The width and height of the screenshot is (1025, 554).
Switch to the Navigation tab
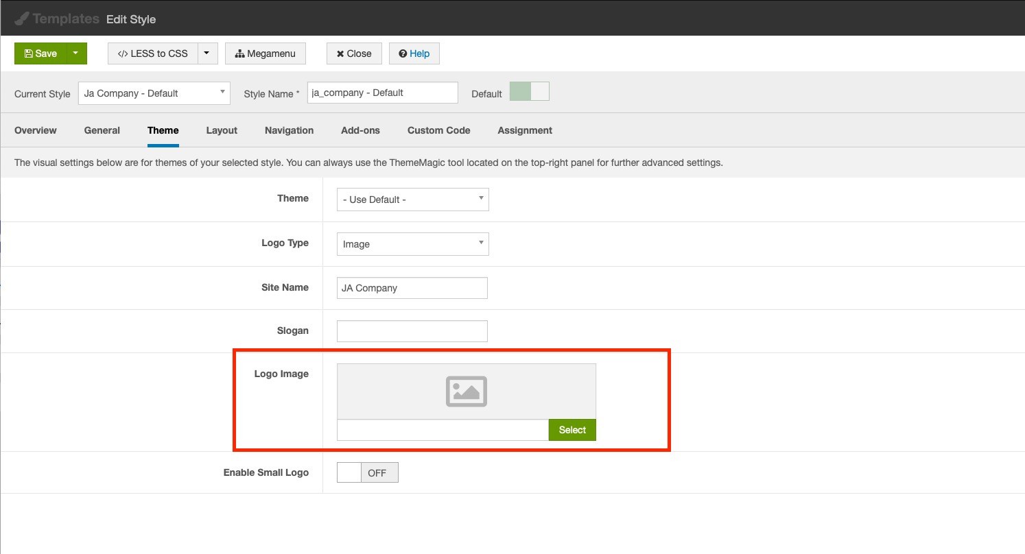pyautogui.click(x=289, y=130)
